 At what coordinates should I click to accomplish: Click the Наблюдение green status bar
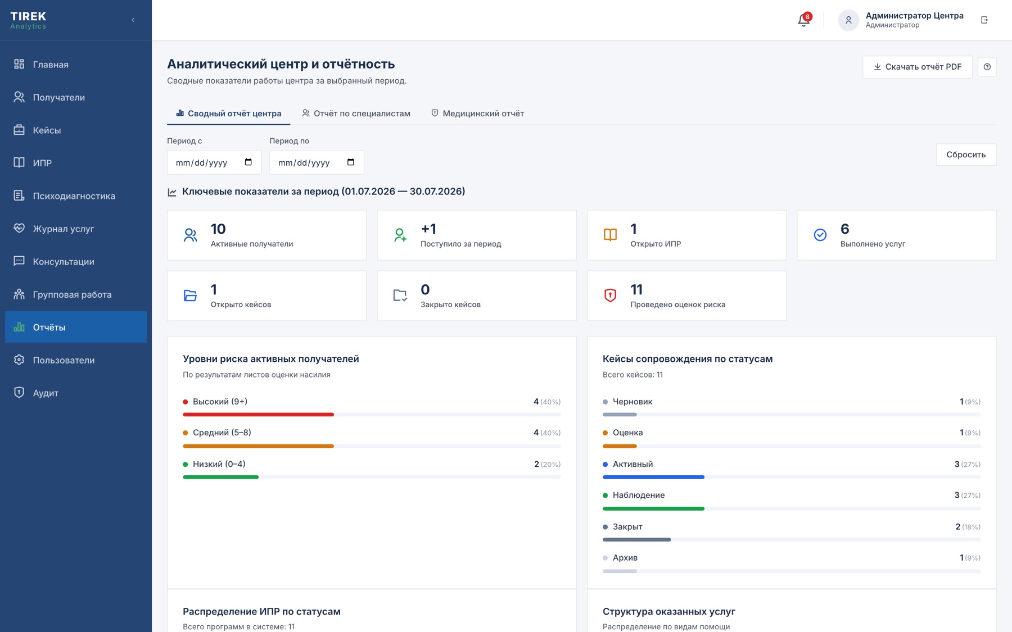pyautogui.click(x=653, y=508)
